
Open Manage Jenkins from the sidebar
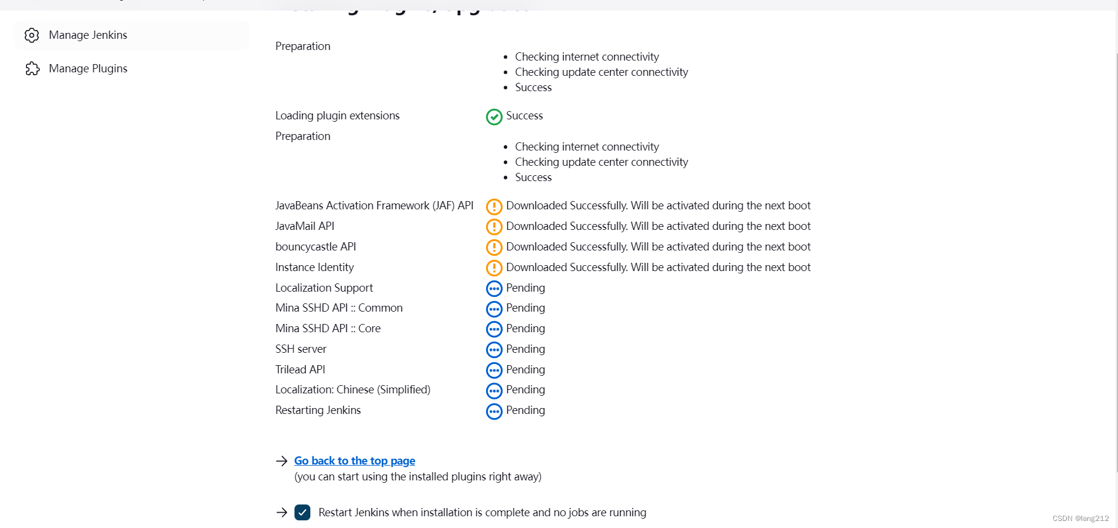[x=132, y=35]
